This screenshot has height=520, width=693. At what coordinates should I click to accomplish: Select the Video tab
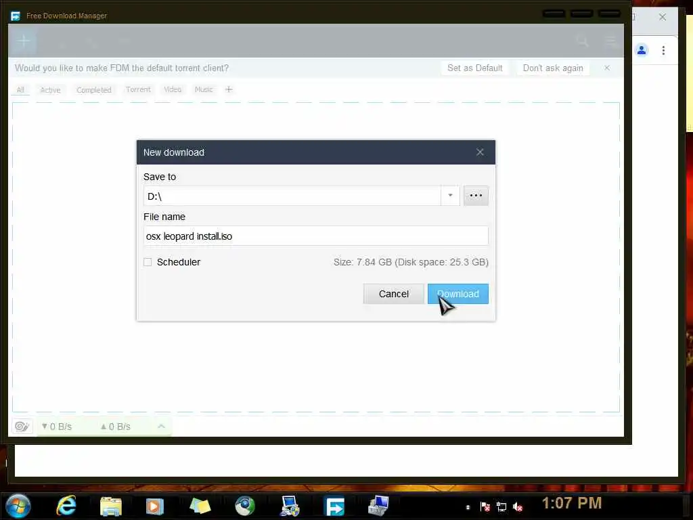(173, 89)
